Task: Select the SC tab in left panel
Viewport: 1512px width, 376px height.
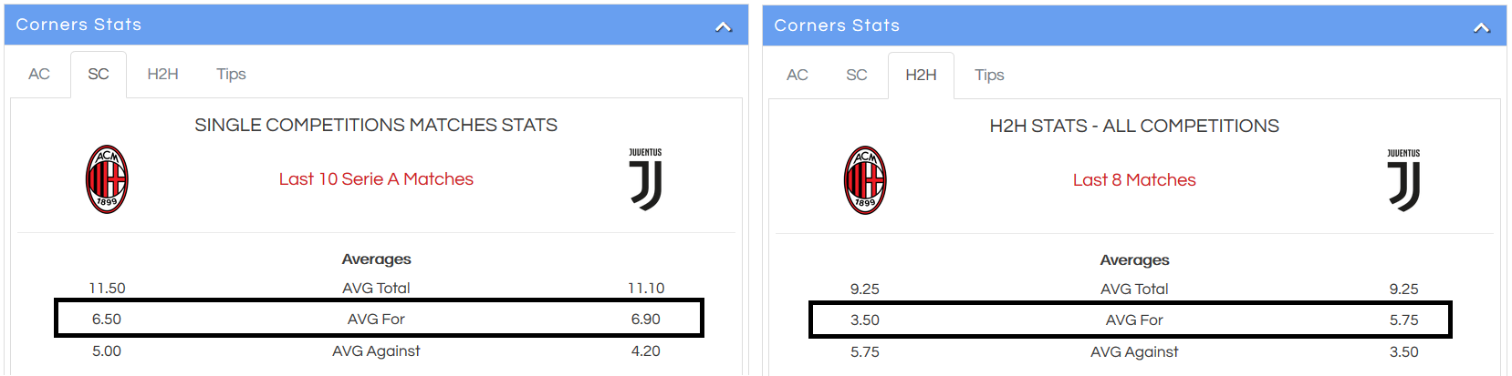Action: [99, 74]
